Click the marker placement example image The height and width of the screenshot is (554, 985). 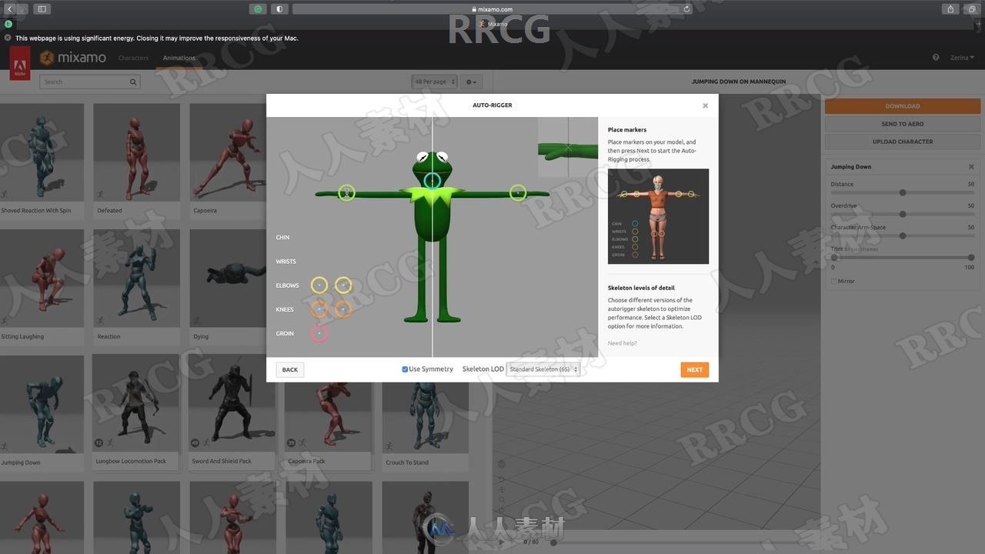click(658, 216)
